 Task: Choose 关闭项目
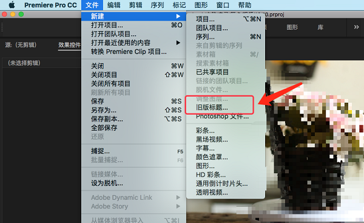tap(133, 75)
